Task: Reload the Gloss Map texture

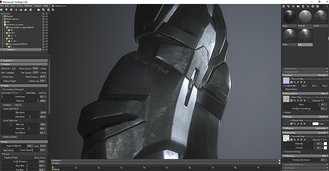Action: (x=301, y=100)
